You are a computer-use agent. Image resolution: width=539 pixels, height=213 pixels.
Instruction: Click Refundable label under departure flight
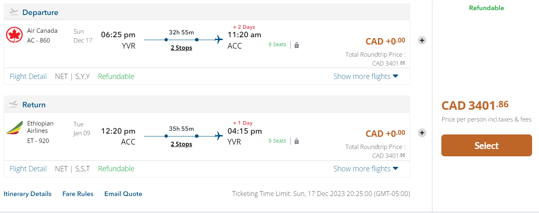tap(116, 77)
